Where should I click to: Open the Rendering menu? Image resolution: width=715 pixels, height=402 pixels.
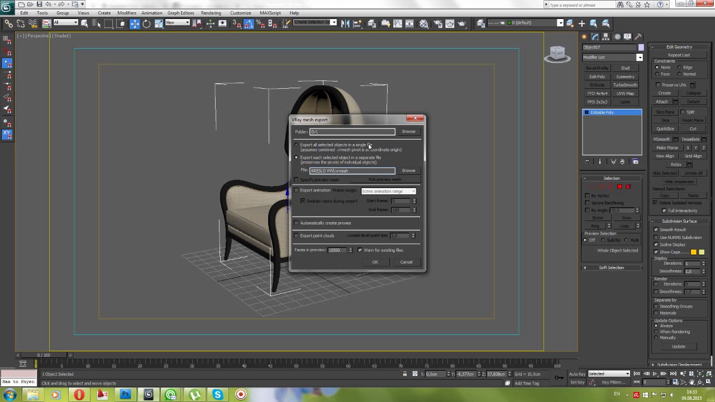(211, 13)
